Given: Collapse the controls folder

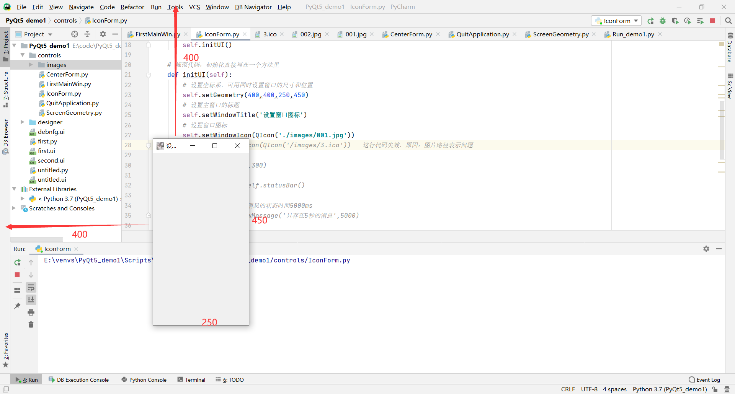Looking at the screenshot, I should (x=23, y=55).
